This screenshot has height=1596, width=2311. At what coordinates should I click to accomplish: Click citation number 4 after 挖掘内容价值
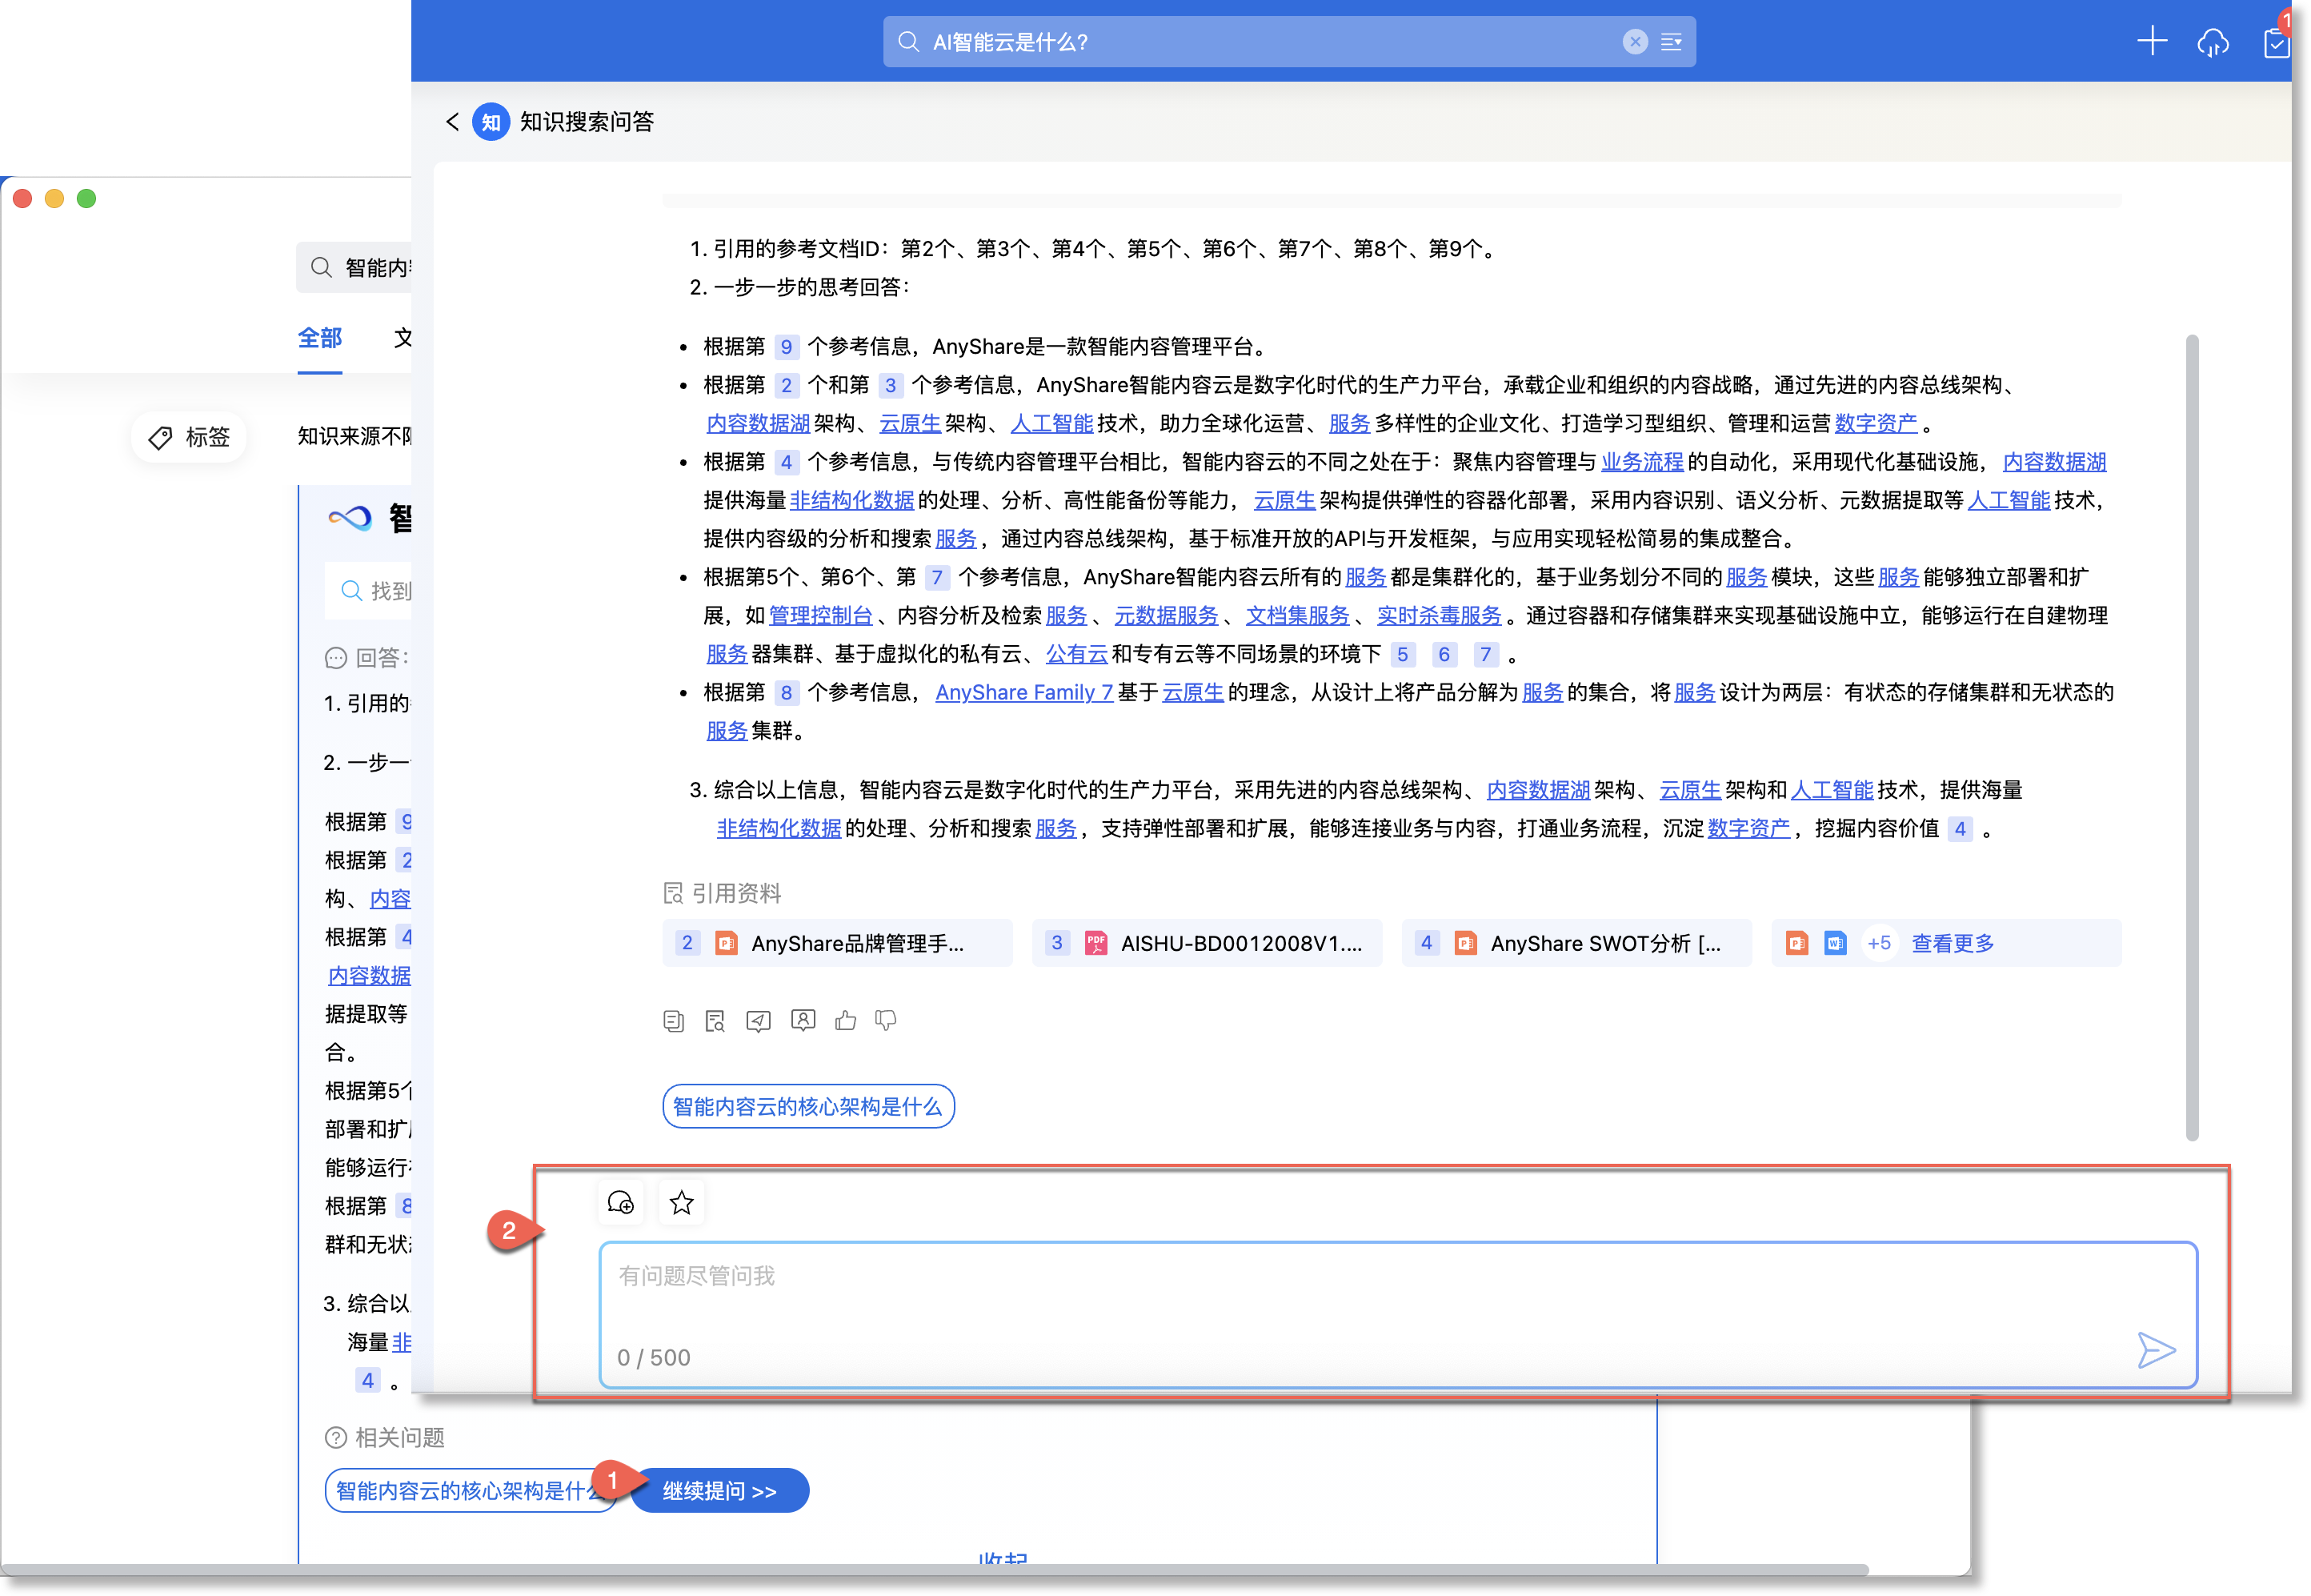[x=1961, y=828]
